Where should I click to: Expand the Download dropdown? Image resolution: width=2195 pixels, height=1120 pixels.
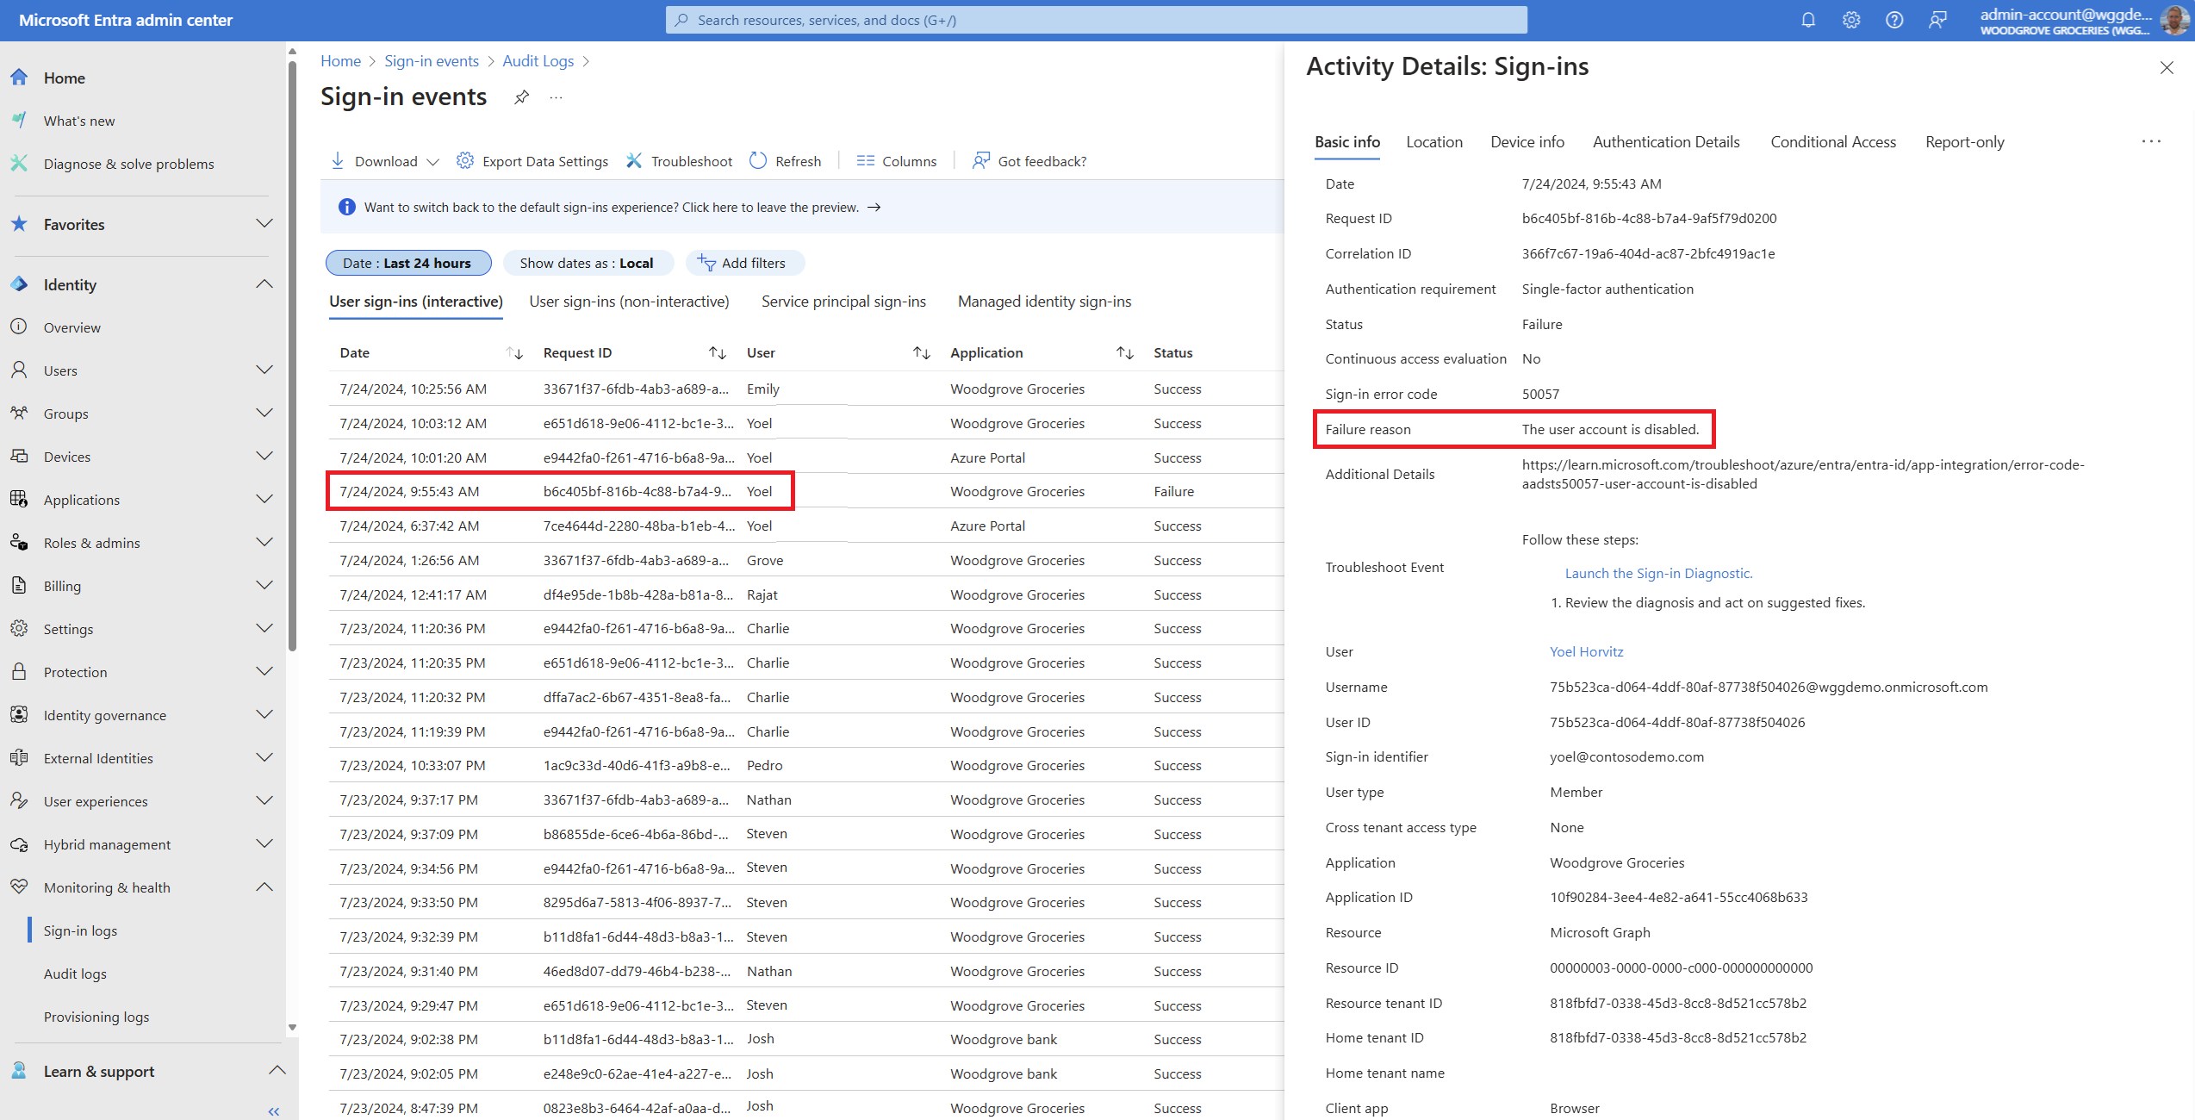(x=432, y=162)
